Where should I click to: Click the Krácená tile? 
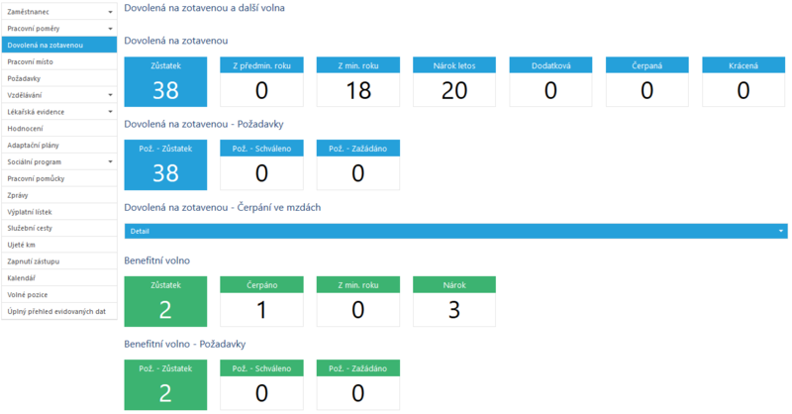coord(743,81)
